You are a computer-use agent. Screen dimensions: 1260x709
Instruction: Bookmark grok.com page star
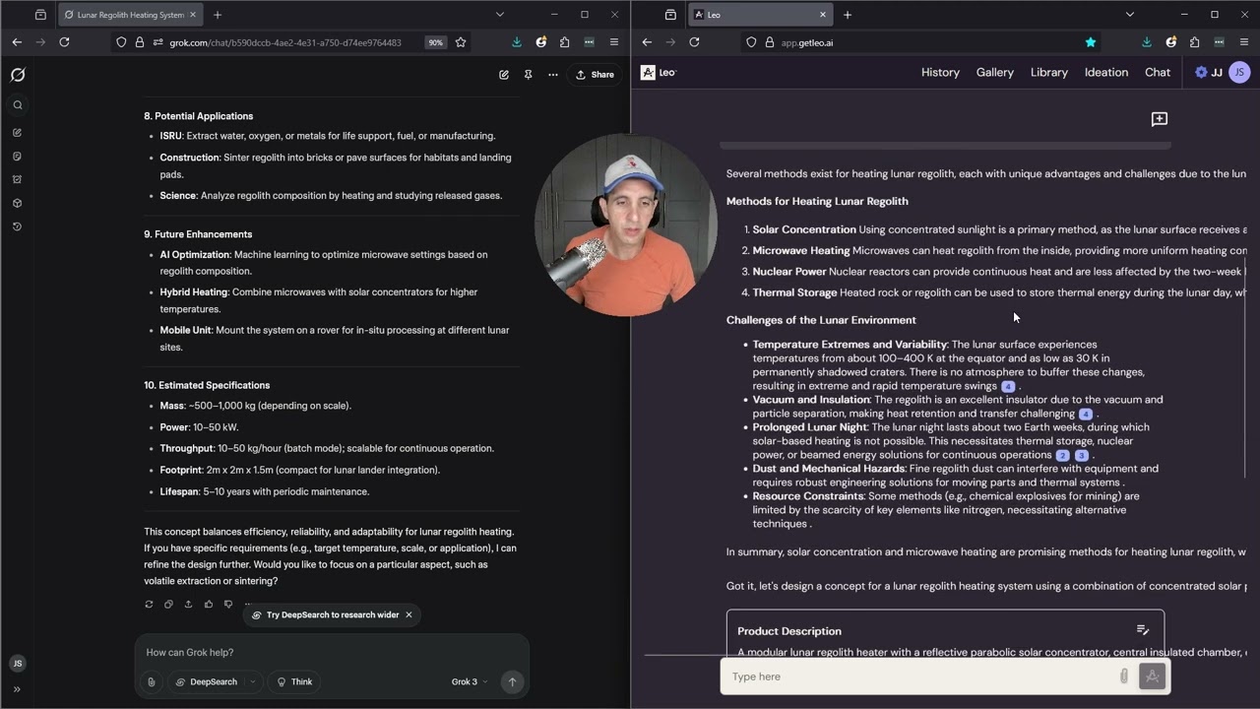tap(461, 42)
